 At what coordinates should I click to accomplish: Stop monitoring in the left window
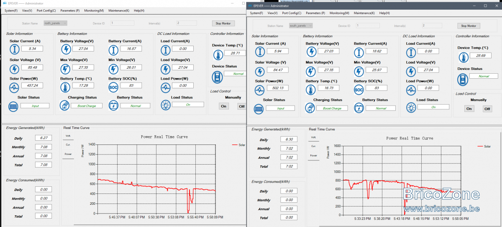(223, 23)
